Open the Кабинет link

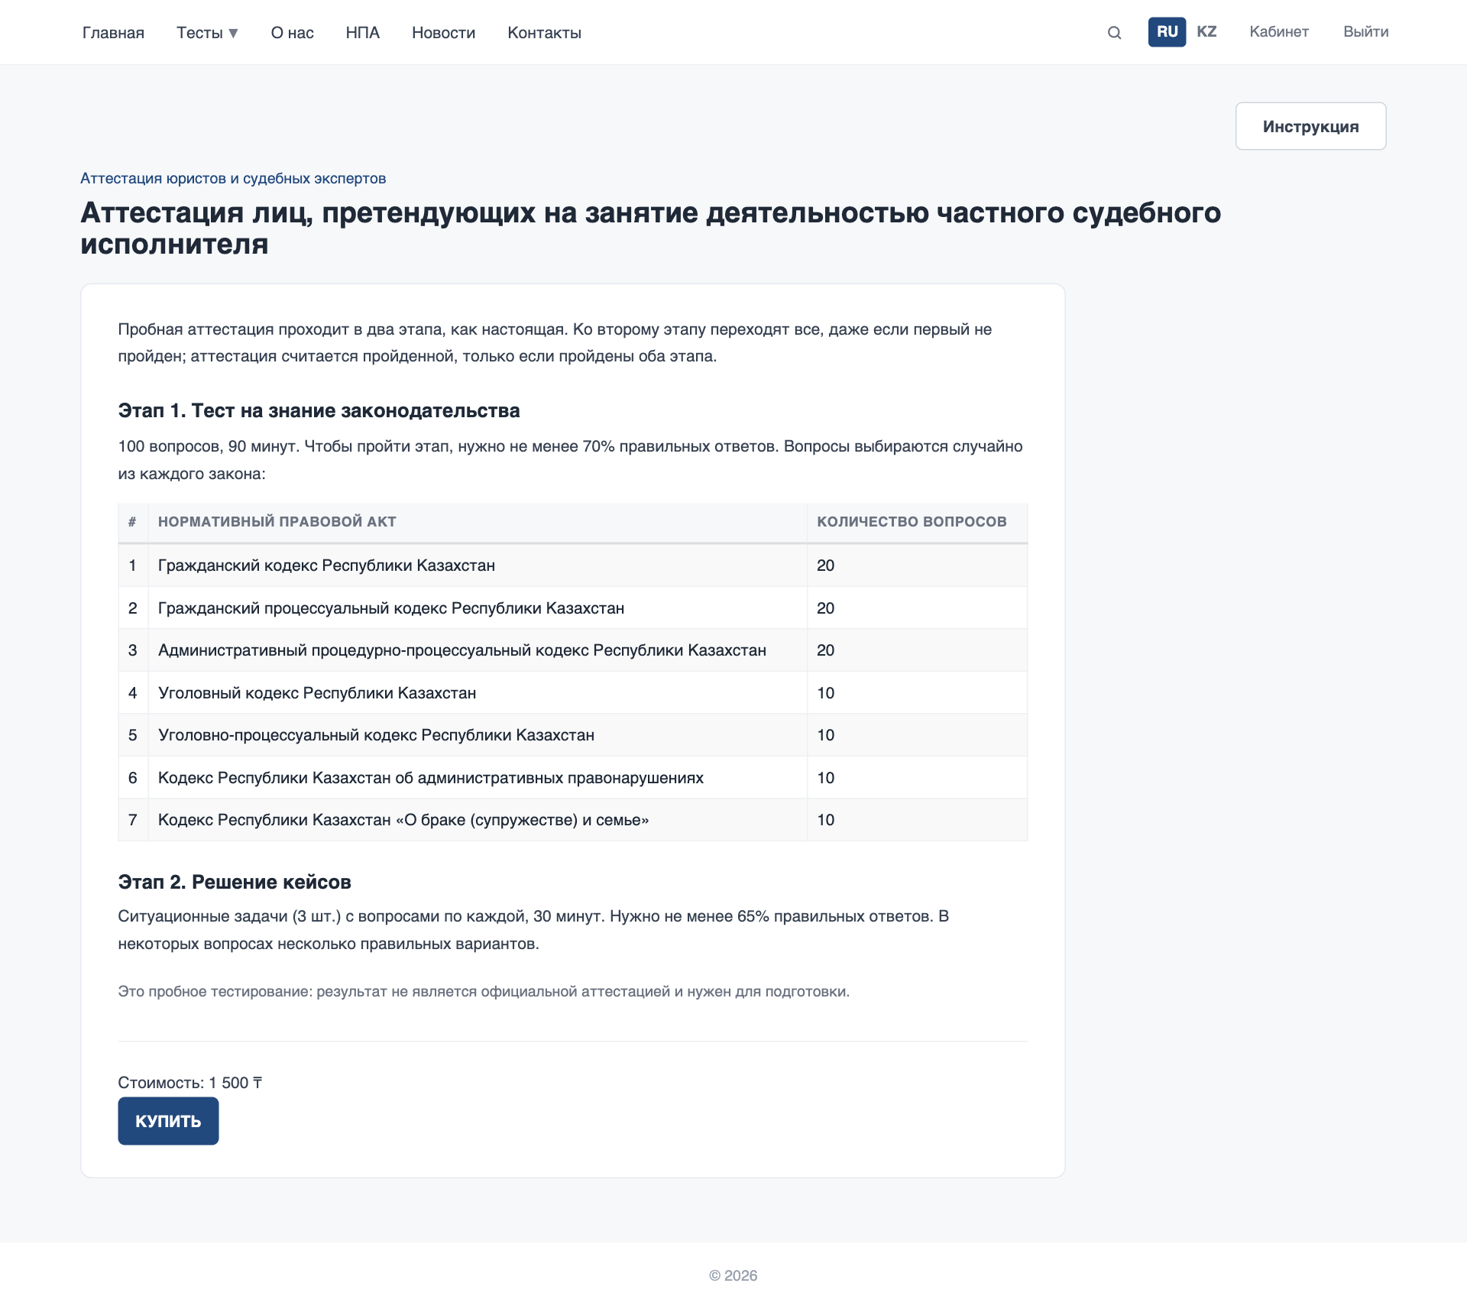coord(1279,32)
